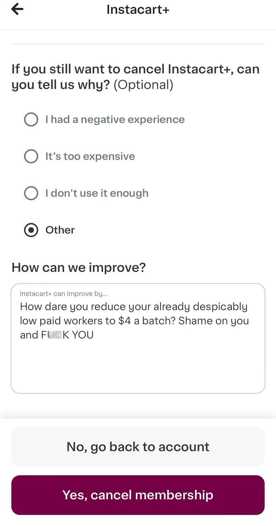Select the 'I had a negative experience' radio button
Viewport: 276px width, 526px height.
click(31, 119)
